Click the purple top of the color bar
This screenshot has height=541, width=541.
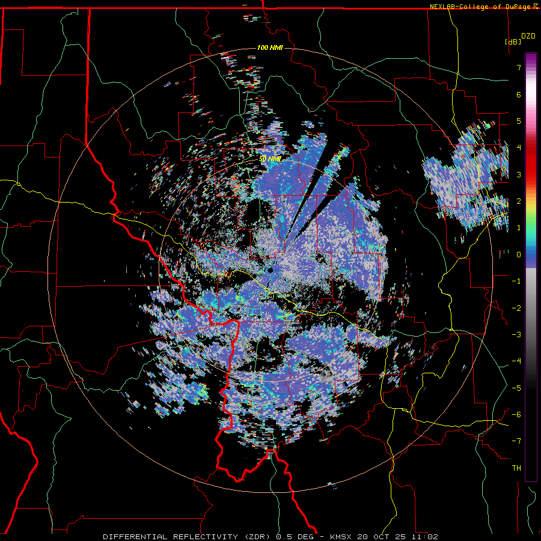(x=531, y=59)
